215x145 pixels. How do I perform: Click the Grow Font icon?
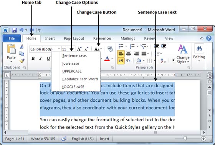(79, 49)
